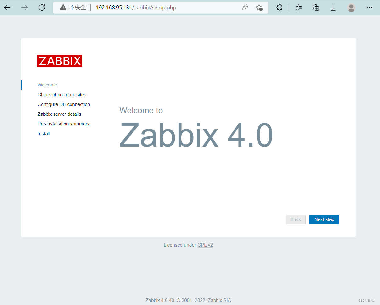Click the '不安全' security label
Viewport: 380px width, 305px height.
pos(78,8)
